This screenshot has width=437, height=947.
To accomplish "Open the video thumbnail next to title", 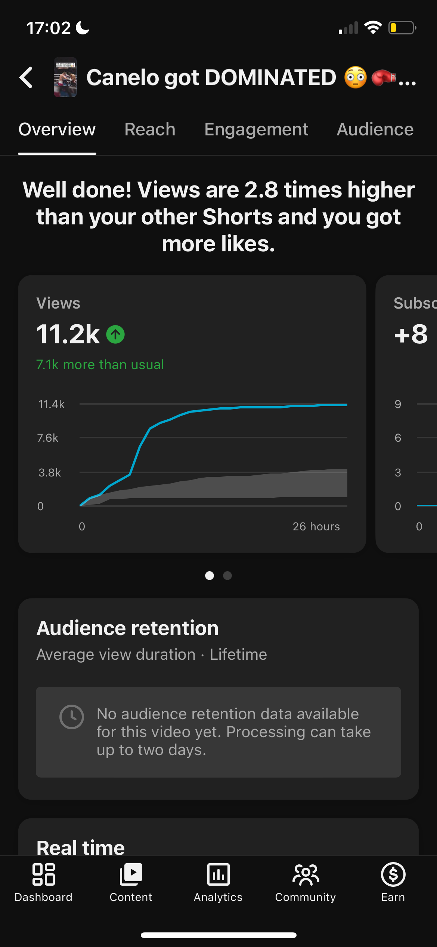I will (x=65, y=77).
